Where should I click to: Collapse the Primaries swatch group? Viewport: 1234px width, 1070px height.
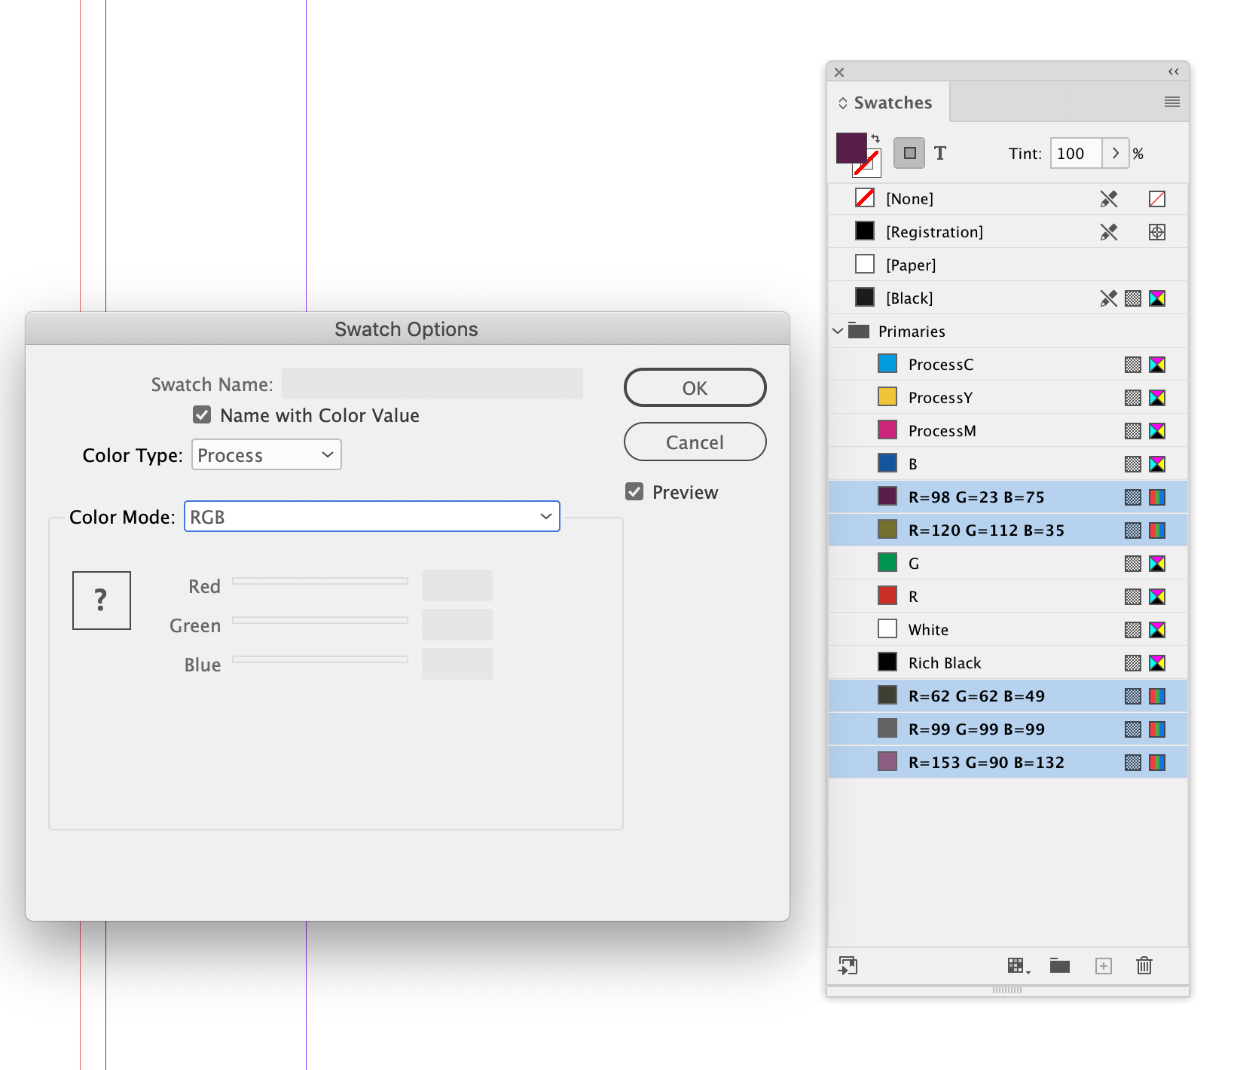837,331
